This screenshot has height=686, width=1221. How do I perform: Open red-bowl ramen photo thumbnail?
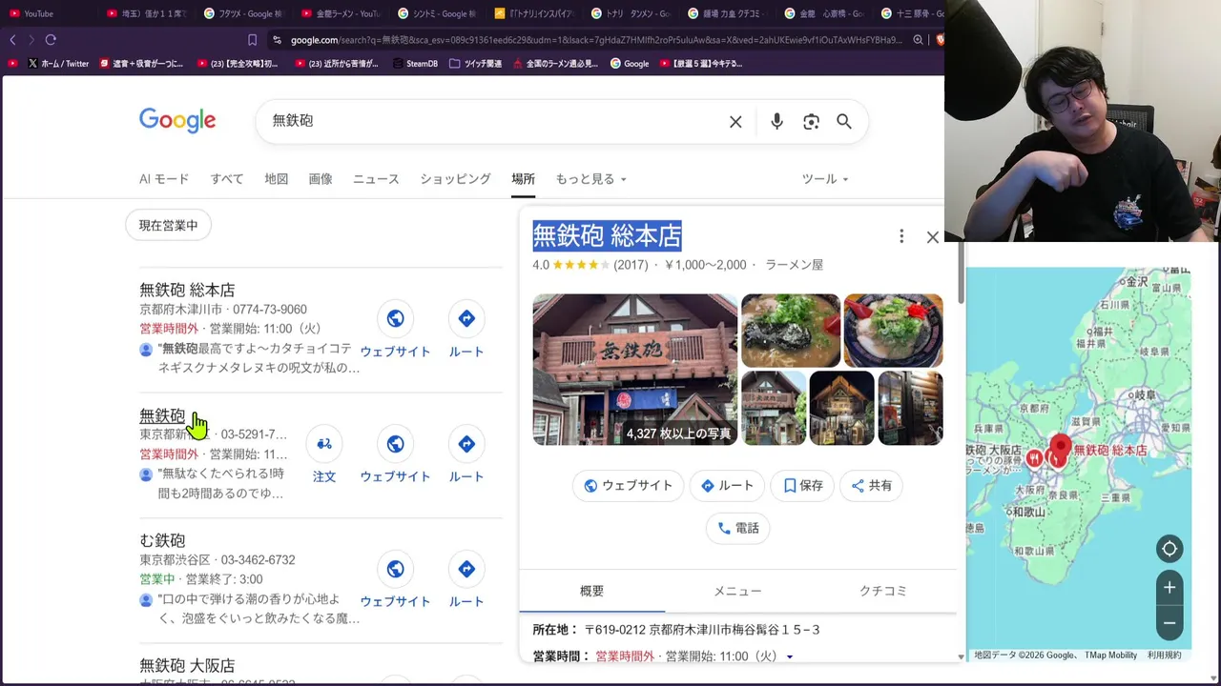(x=893, y=331)
